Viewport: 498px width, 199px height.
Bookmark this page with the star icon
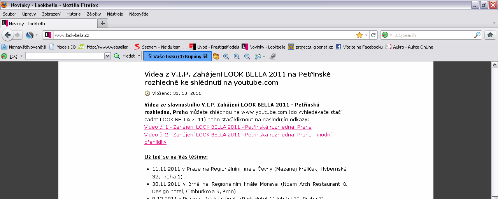point(359,35)
